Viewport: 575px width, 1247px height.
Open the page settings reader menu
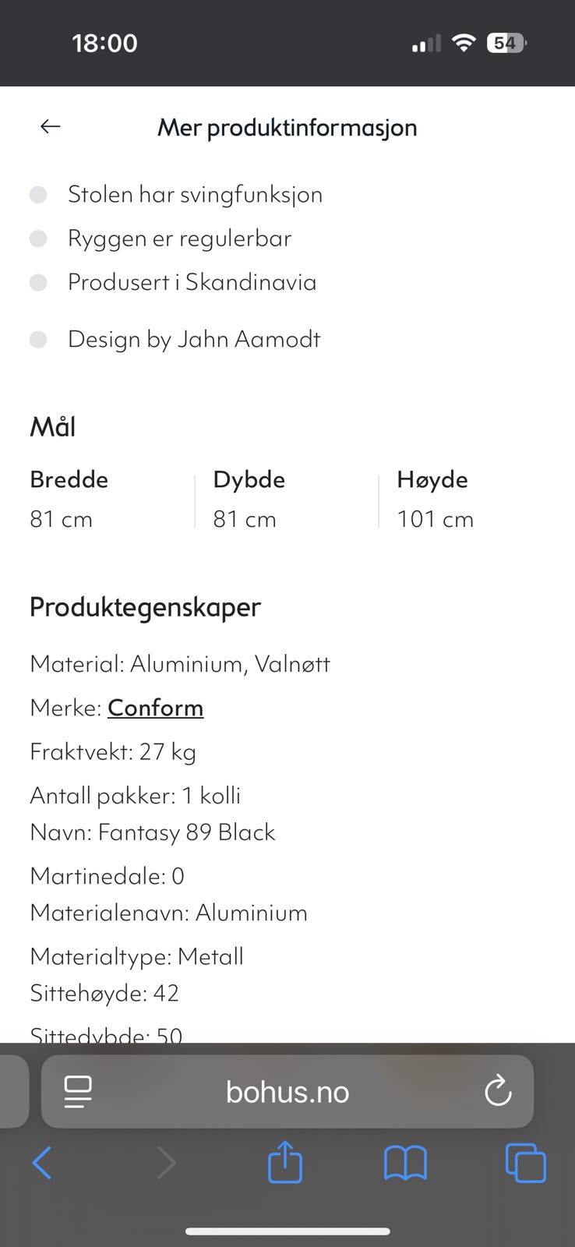point(77,1091)
